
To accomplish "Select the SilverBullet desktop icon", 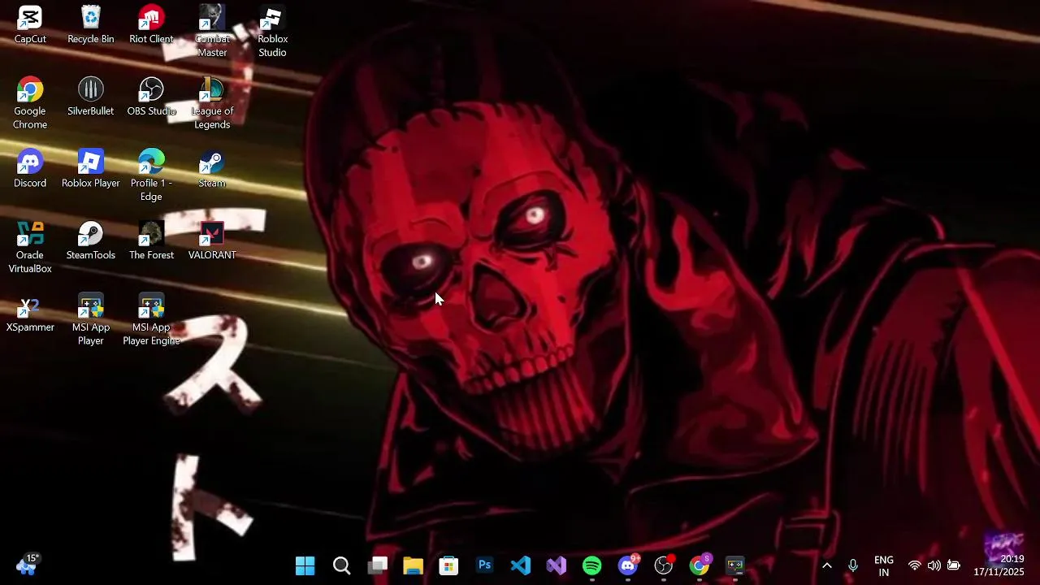I will pos(91,97).
